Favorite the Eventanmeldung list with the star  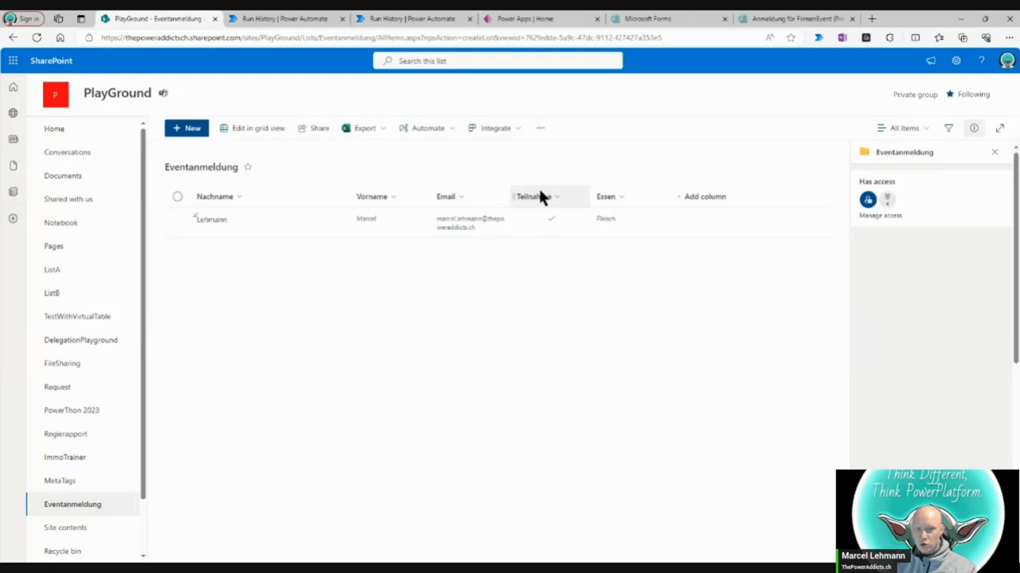[248, 167]
